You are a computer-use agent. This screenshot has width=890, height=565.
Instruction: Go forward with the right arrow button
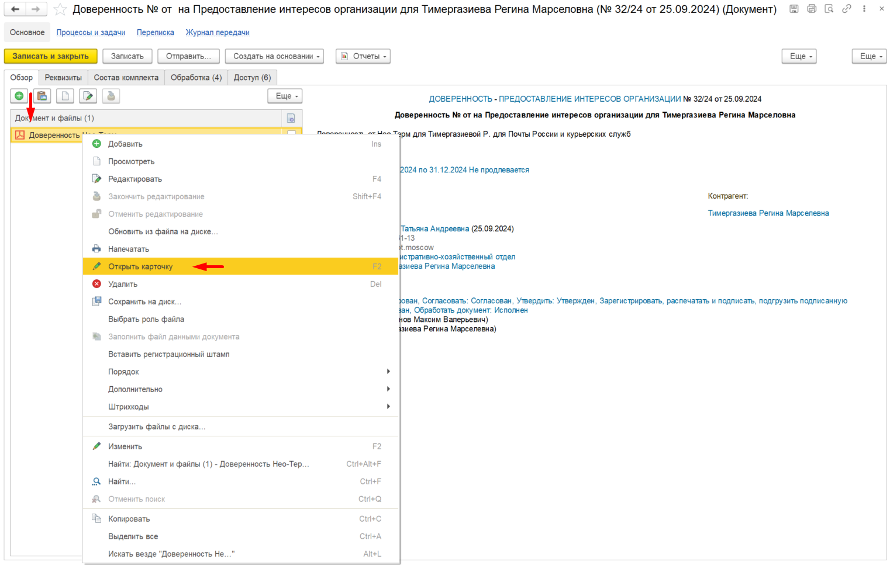click(36, 9)
